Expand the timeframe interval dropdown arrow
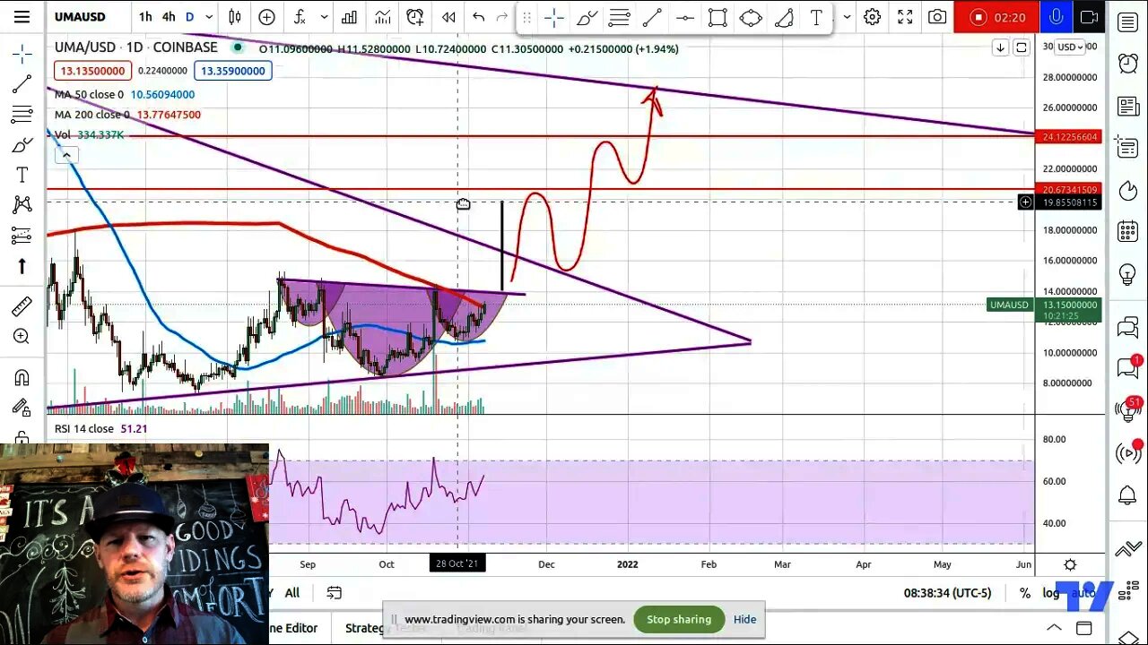 [209, 16]
